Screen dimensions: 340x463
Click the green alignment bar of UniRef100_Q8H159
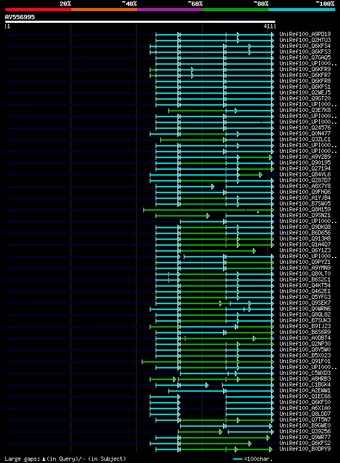click(209, 210)
